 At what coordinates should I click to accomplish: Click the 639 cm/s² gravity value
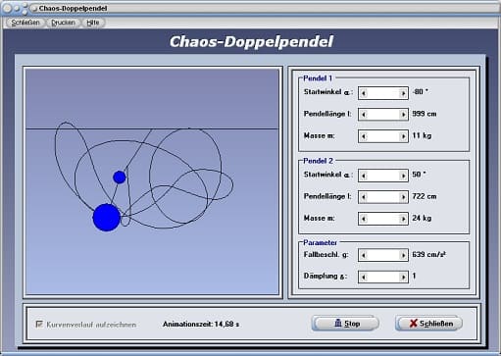[429, 254]
